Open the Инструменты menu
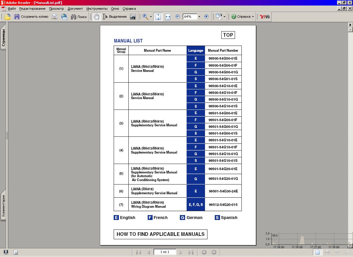This screenshot has height=257, width=353. coord(97,9)
